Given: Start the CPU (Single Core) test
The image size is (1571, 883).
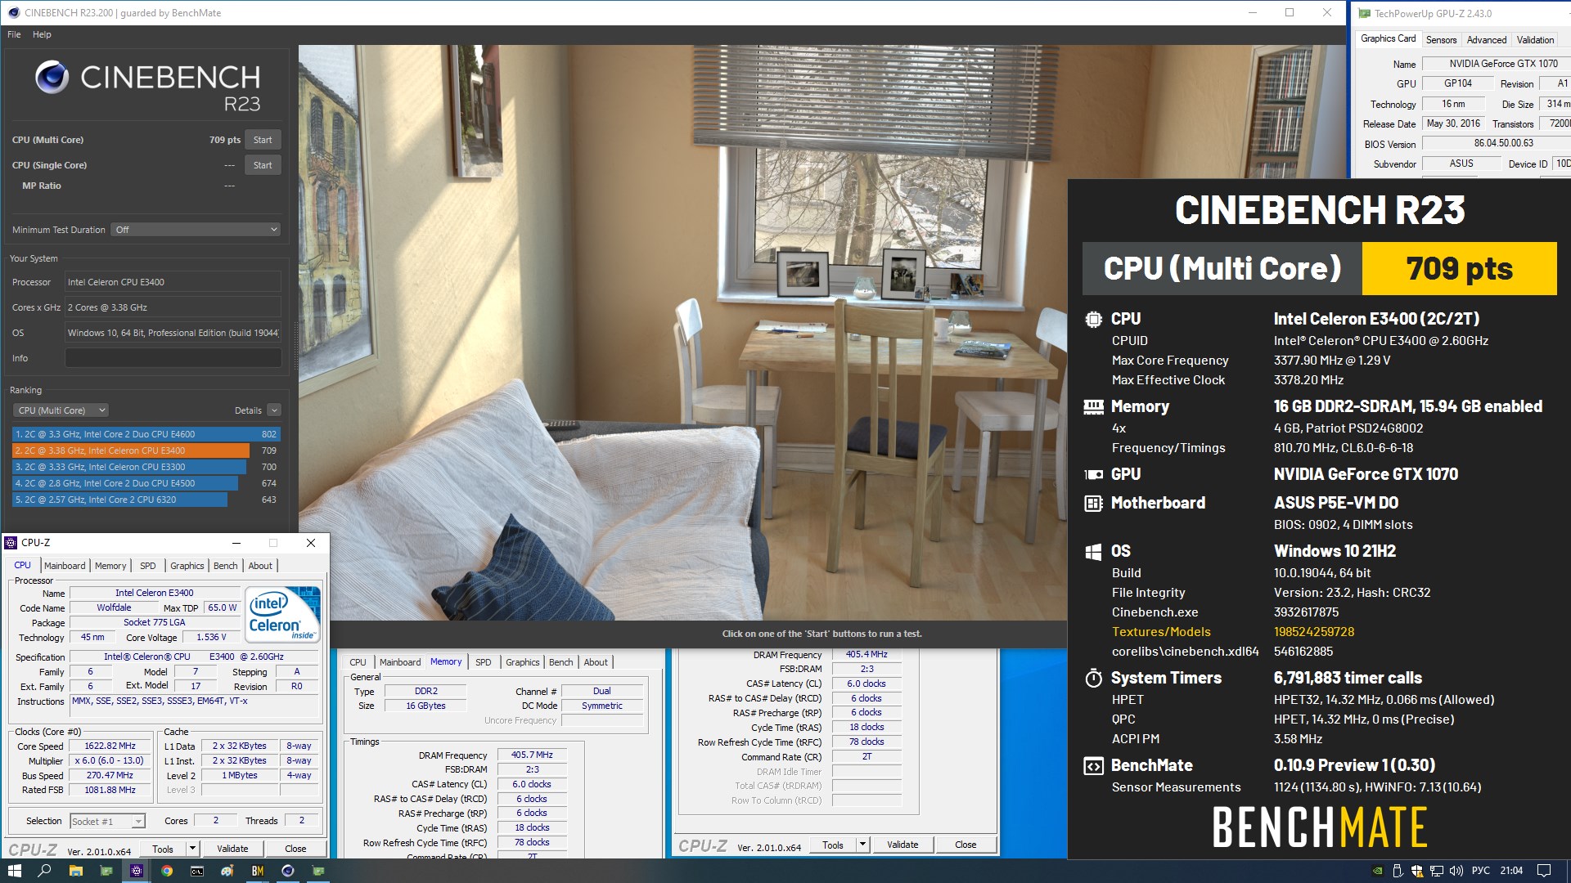Looking at the screenshot, I should 263,165.
